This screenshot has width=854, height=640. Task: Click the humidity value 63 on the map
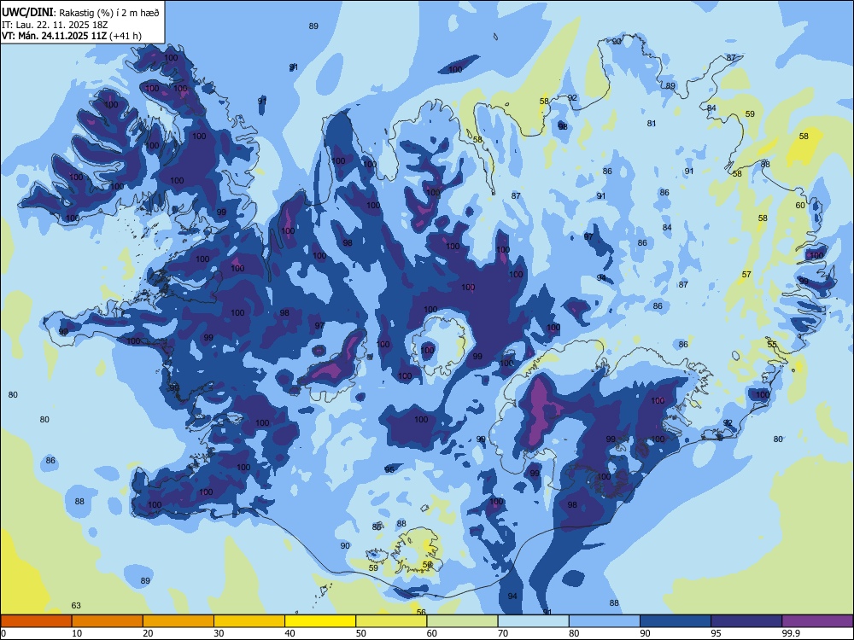76,606
